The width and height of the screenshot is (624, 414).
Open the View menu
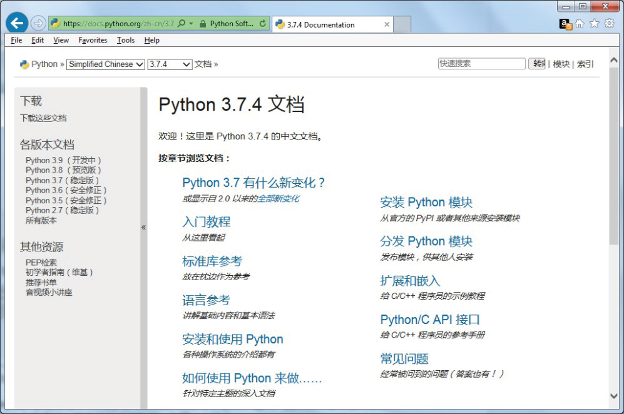click(x=61, y=40)
